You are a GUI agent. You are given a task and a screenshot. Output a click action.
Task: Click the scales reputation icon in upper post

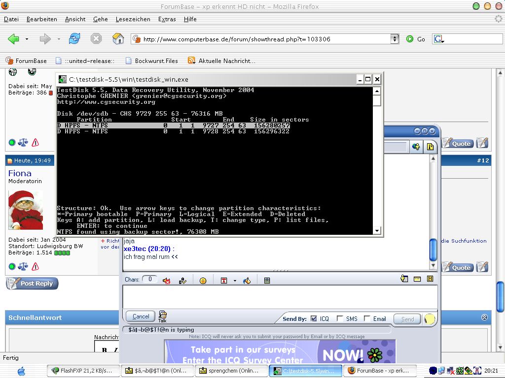pos(23,142)
